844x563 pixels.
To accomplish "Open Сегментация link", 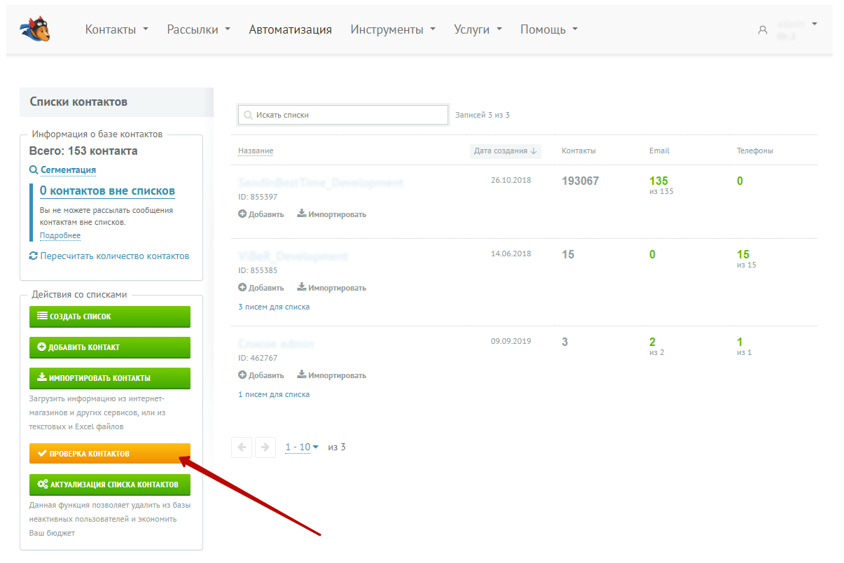I will coord(68,170).
